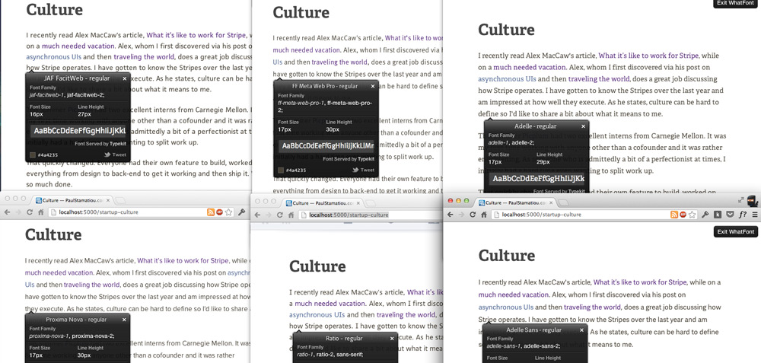Open 'traveling the world' link in Proxima Nova window
Image resolution: width=761 pixels, height=363 pixels.
pos(92,285)
